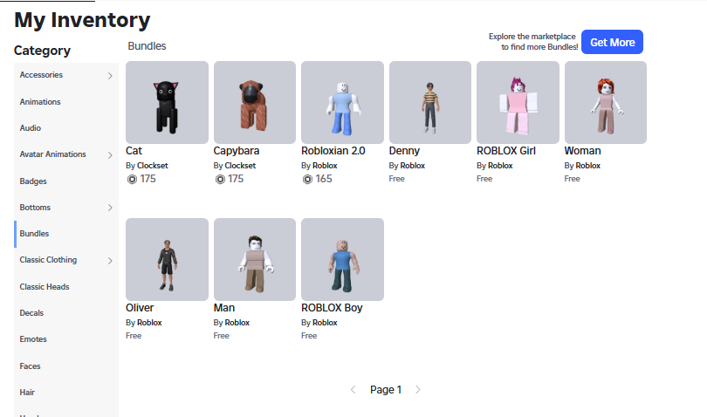The width and height of the screenshot is (707, 417).
Task: Select the Avatar Animations category
Action: point(66,154)
